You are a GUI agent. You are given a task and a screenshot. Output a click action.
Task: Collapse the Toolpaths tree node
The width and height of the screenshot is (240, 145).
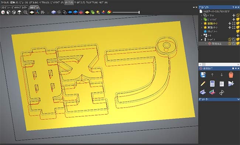click(202, 39)
